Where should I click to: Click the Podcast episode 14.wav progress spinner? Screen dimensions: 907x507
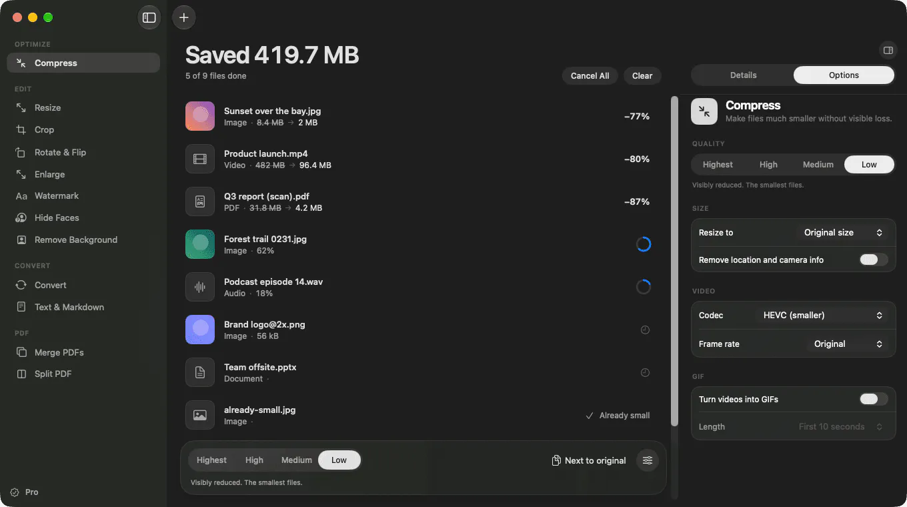[x=643, y=287]
